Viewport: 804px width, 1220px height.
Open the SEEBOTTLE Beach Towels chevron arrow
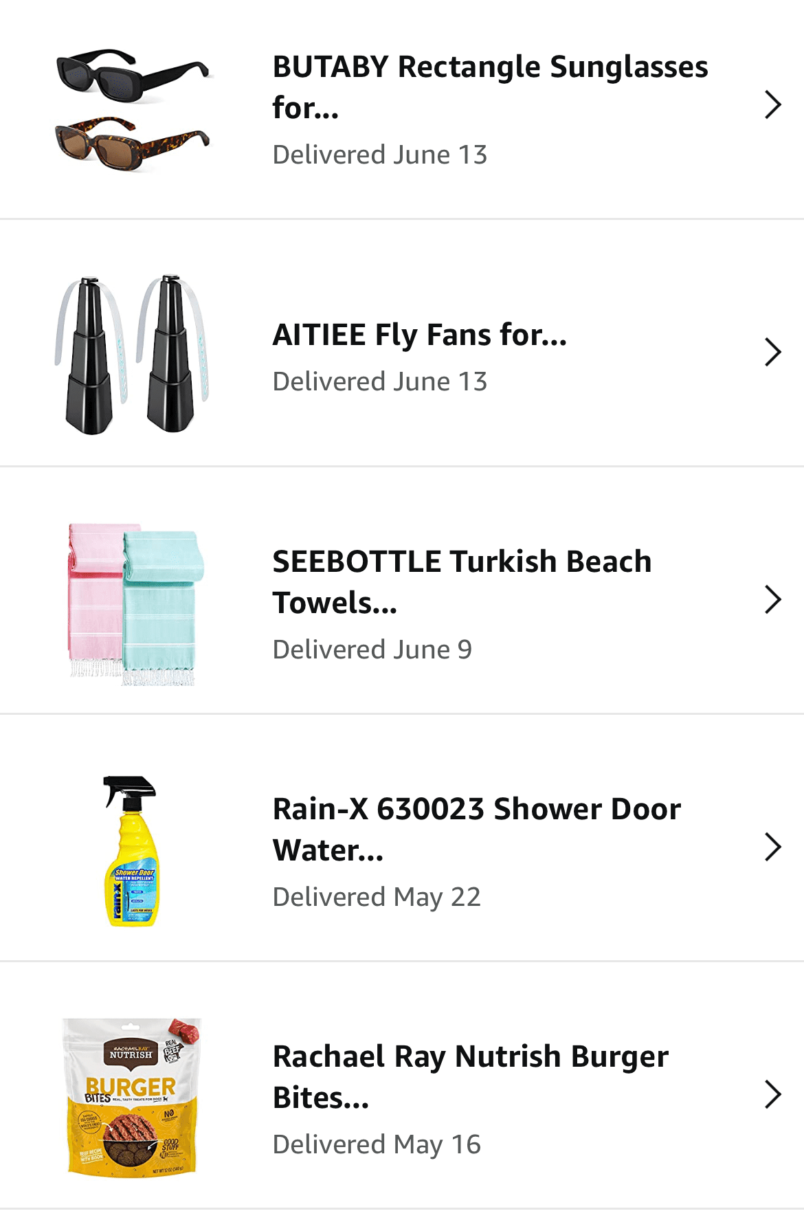pos(772,600)
